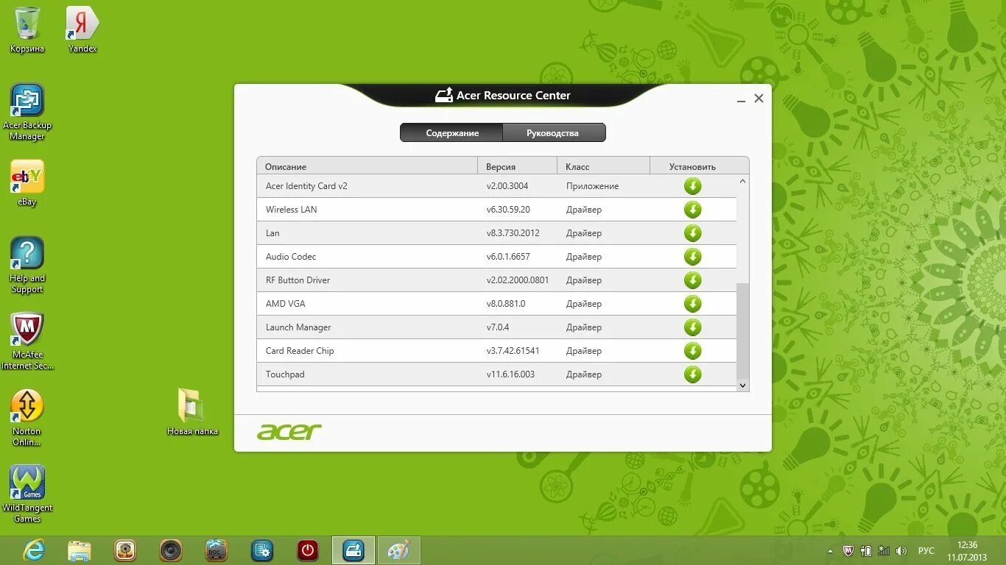Screen dimensions: 1006x565
Task: Open the camera-like app icon in taskbar
Action: tap(125, 550)
